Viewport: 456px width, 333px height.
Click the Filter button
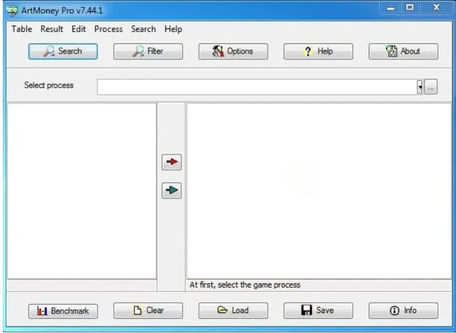148,51
